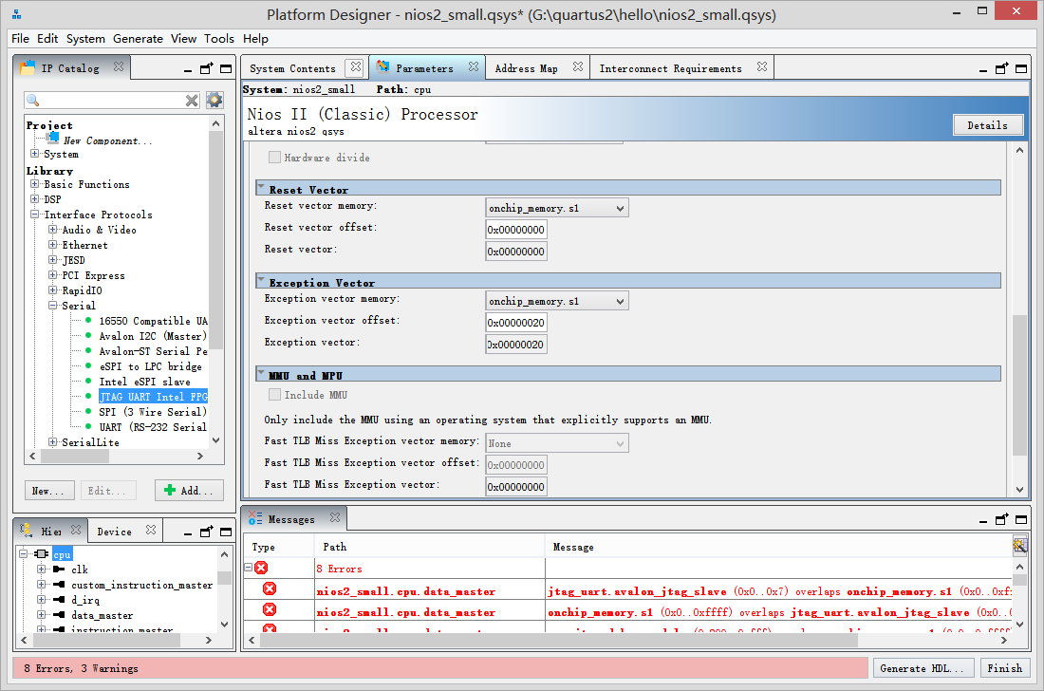Collapse the Serial tree node
The width and height of the screenshot is (1044, 691).
point(52,306)
